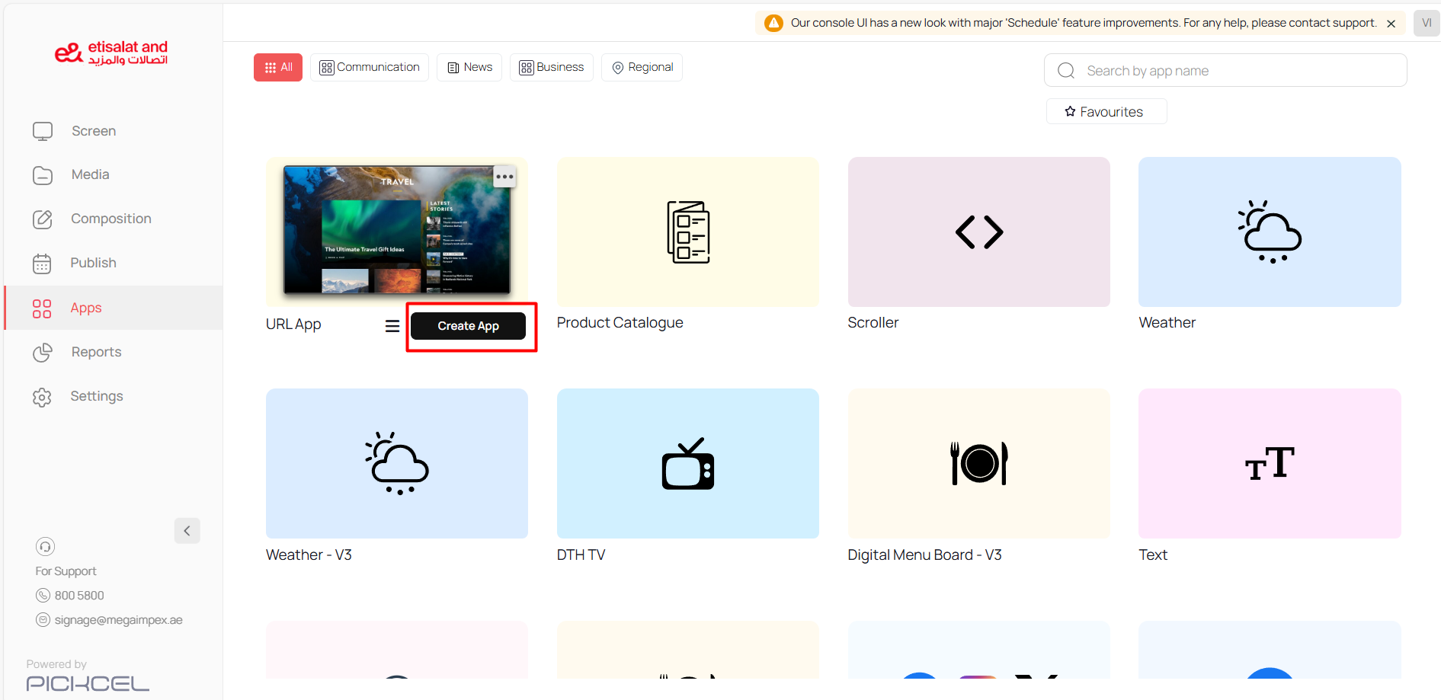Click the Scroller app code icon
Screen dimensions: 1441x700
[978, 232]
